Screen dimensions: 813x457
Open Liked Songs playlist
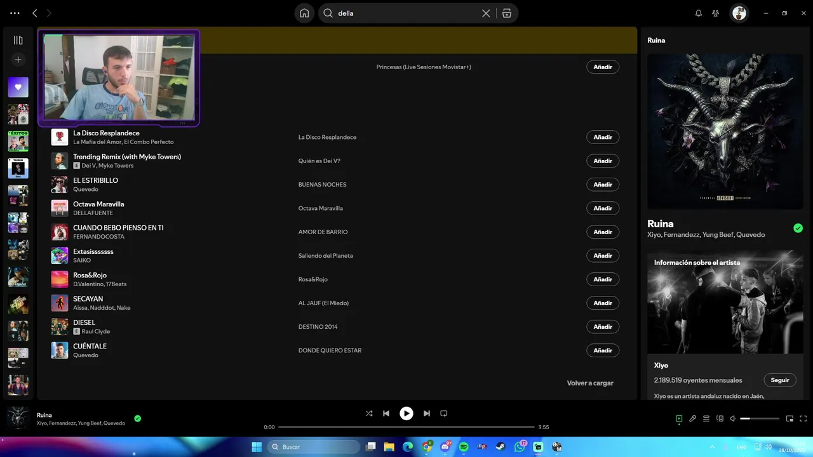coord(18,87)
